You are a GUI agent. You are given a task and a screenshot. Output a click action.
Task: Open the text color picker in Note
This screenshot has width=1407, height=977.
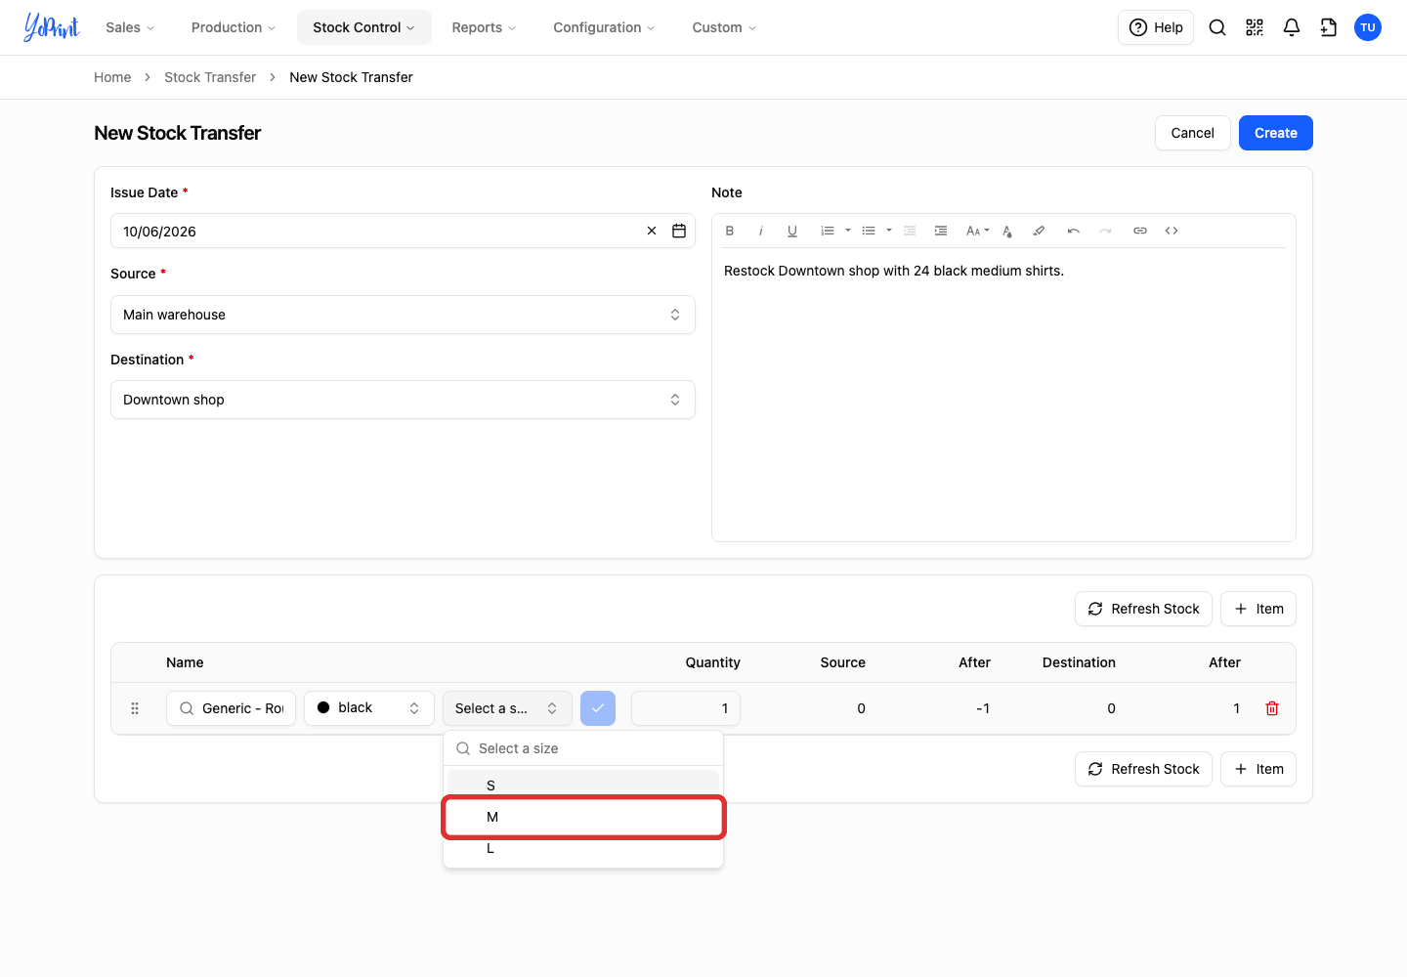click(1007, 231)
